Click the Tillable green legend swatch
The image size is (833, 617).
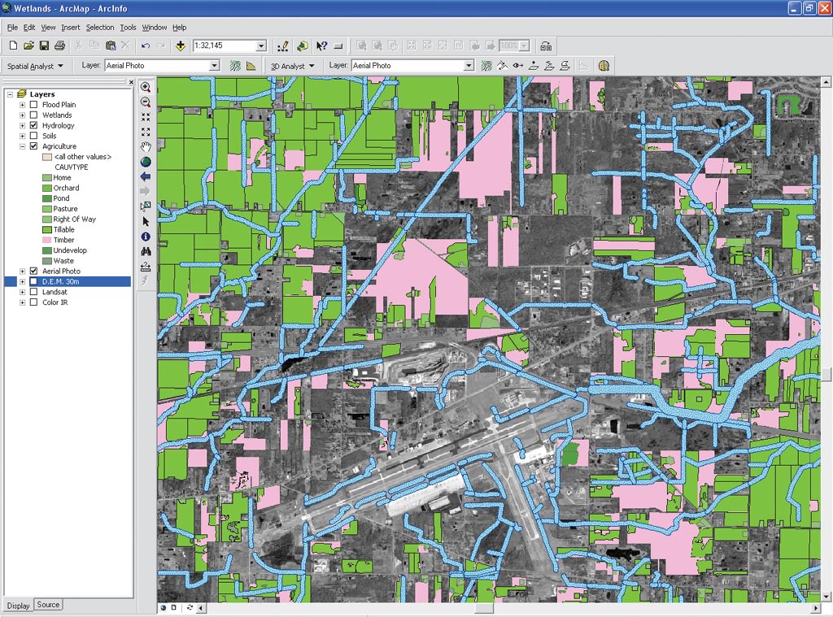46,229
